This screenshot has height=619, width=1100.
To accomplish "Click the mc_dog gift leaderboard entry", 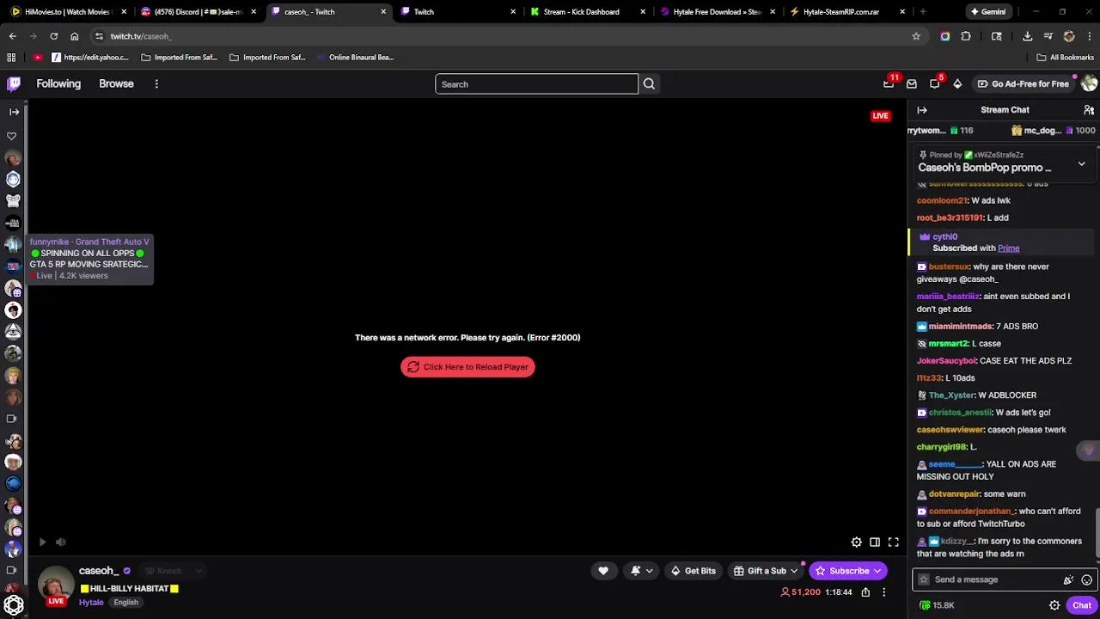I will [x=1053, y=131].
